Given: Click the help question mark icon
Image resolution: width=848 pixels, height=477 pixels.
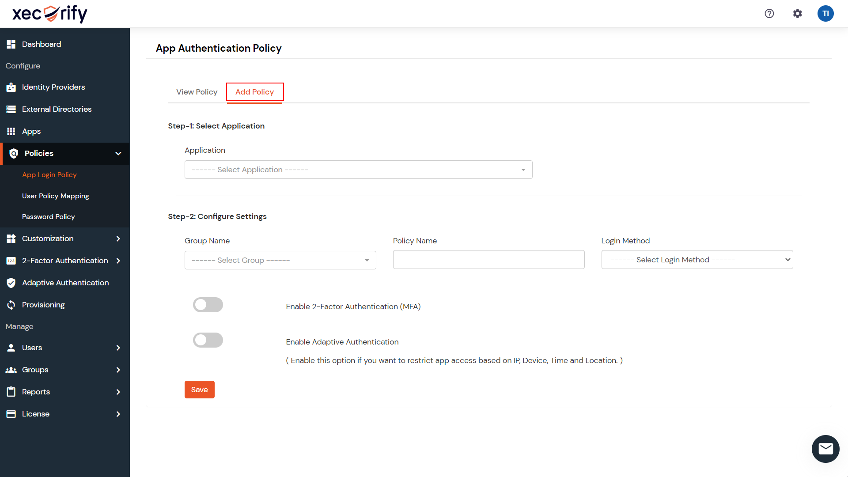Looking at the screenshot, I should (x=769, y=14).
